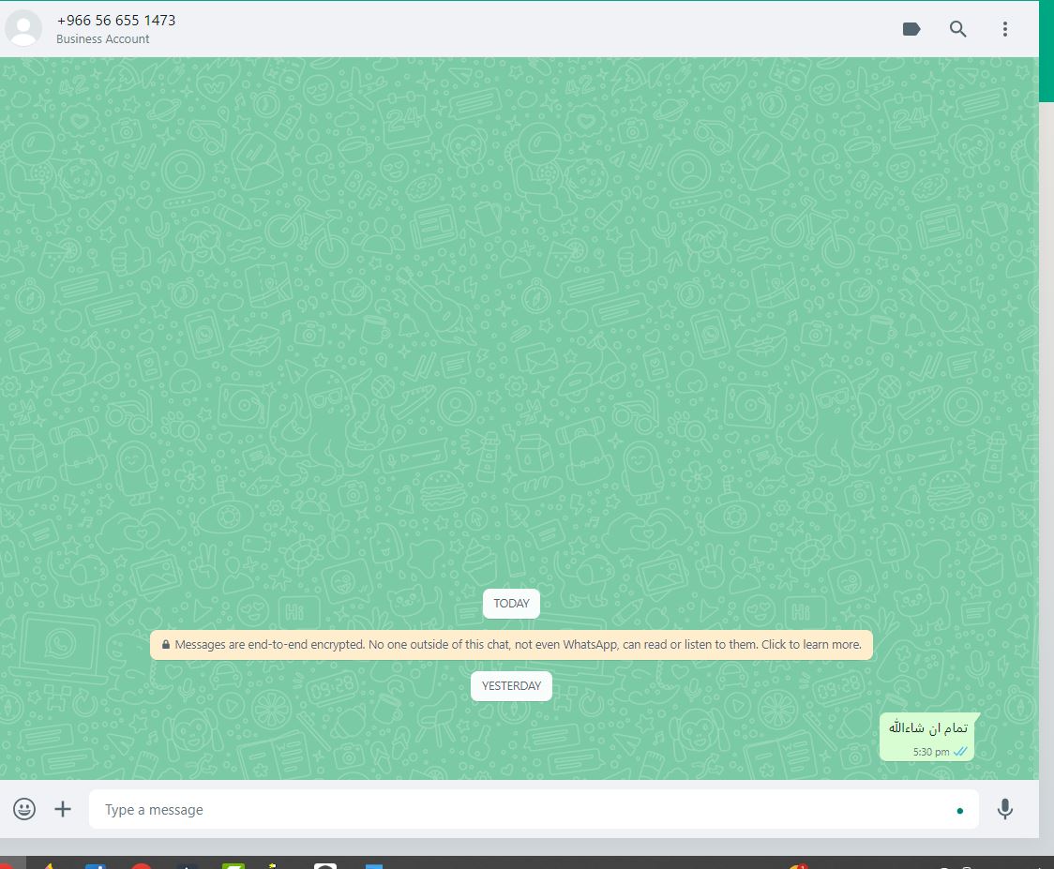Viewport: 1054px width, 869px height.
Task: Open the emoji picker
Action: 24,808
